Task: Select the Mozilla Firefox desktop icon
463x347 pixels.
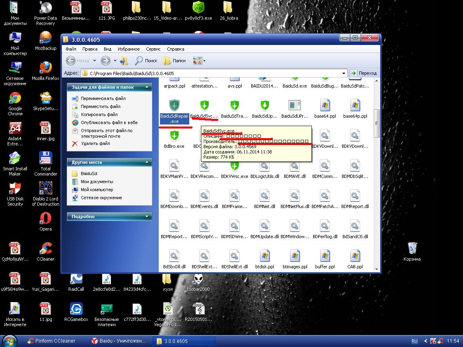Action: pos(45,71)
